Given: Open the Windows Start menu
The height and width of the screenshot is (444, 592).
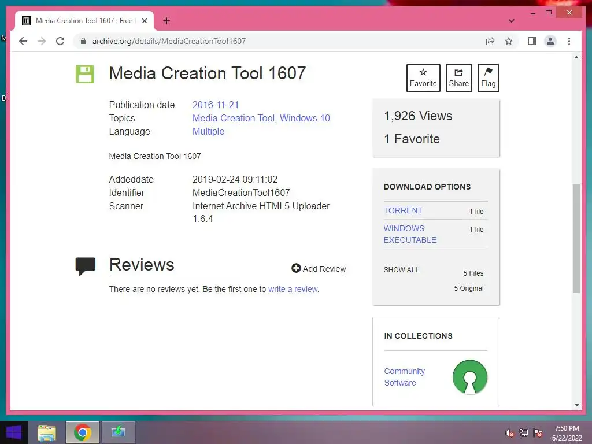Looking at the screenshot, I should 14,432.
